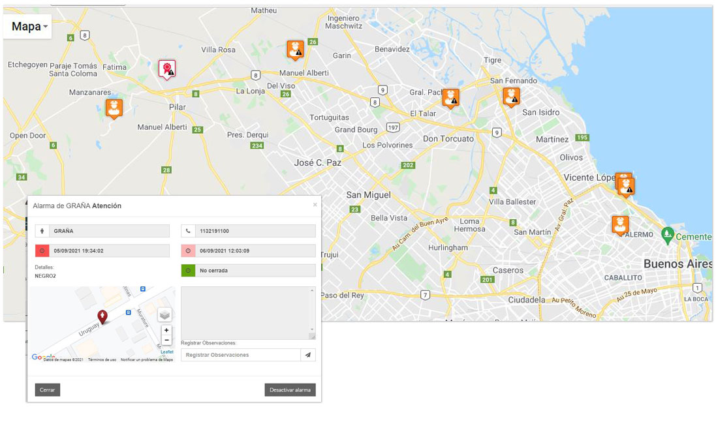Click the green route 202 marker

coord(408,165)
